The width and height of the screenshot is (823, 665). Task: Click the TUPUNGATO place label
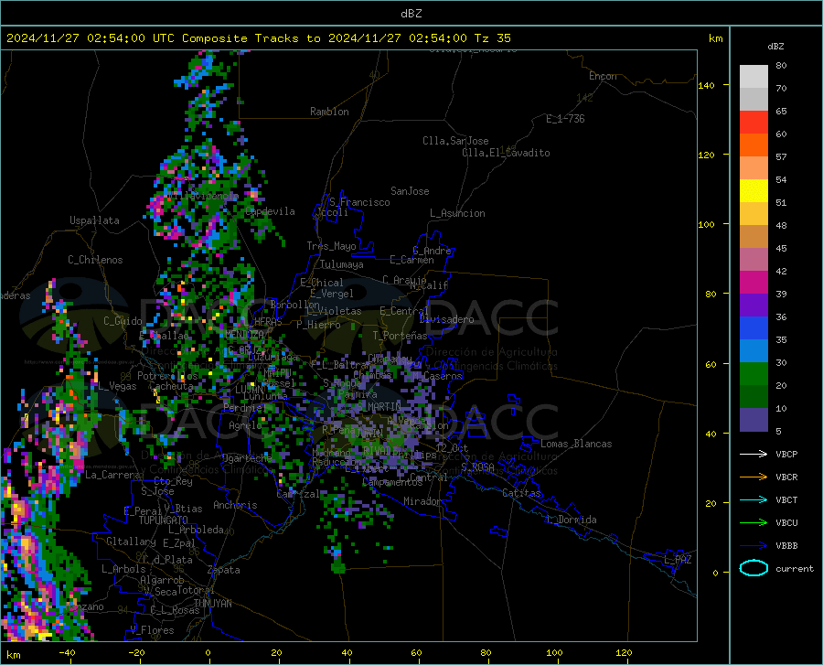(164, 520)
